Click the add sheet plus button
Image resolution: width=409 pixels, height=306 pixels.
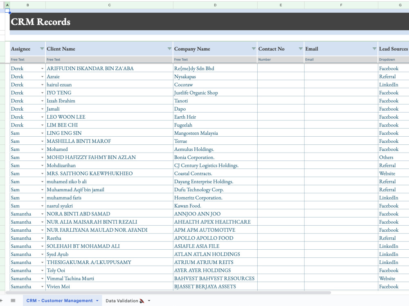point(1,300)
